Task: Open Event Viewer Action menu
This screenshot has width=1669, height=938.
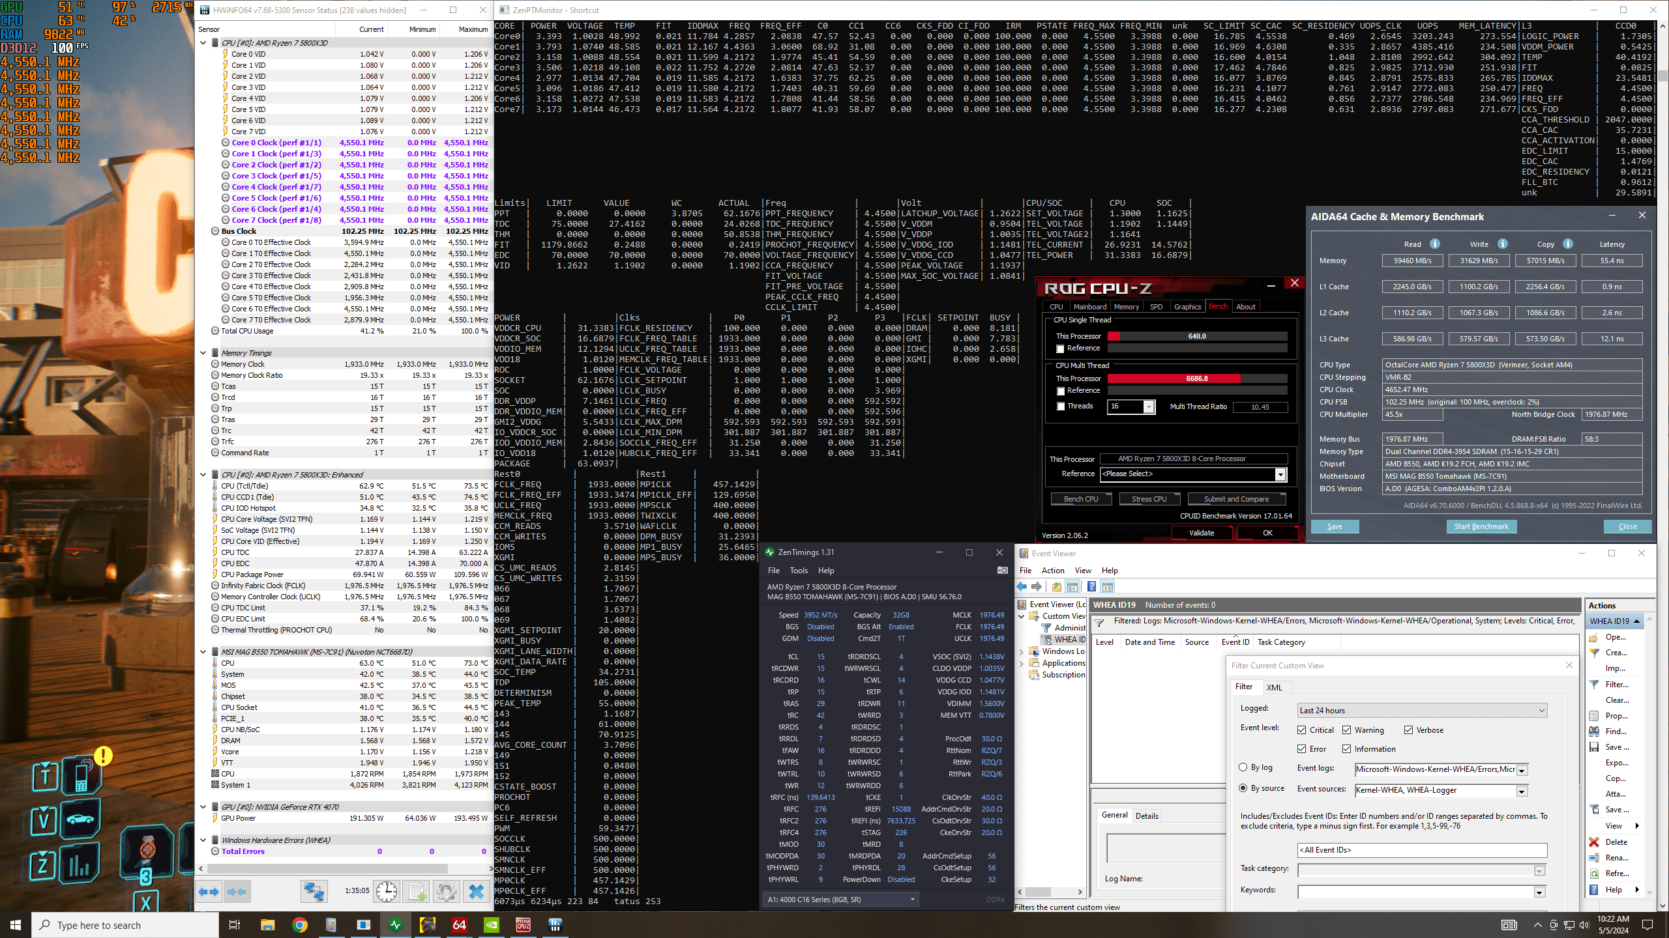Action: click(x=1053, y=570)
